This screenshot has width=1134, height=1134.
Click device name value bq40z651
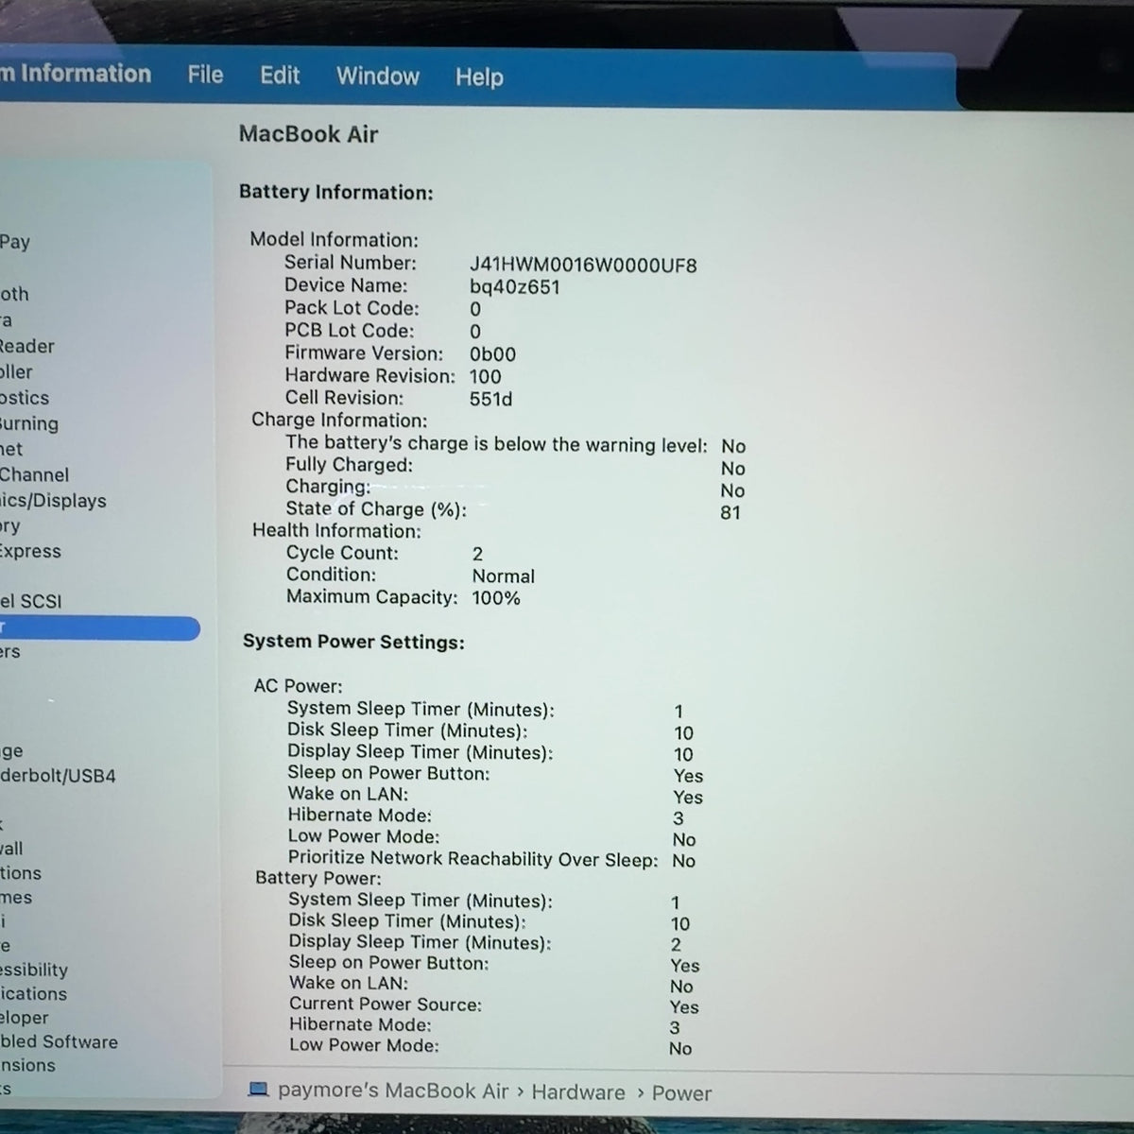[515, 286]
